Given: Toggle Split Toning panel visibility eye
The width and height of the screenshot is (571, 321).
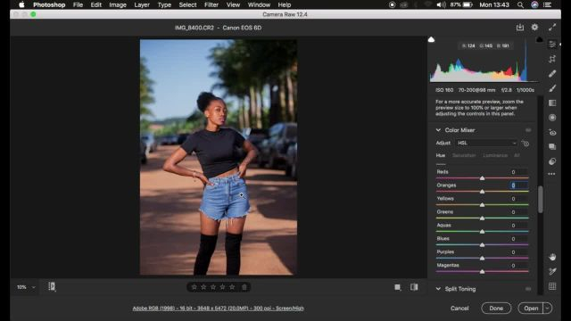Looking at the screenshot, I should [x=528, y=289].
